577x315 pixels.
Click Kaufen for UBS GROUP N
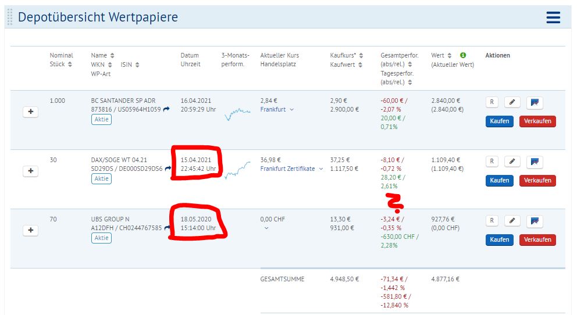[500, 239]
